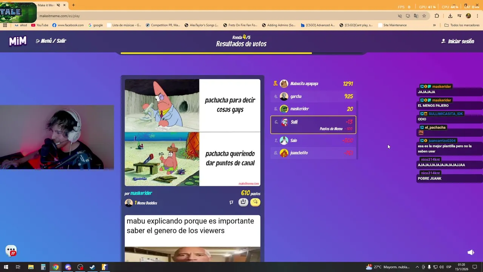Click the MiM logo
The image size is (483, 272).
coord(18,41)
